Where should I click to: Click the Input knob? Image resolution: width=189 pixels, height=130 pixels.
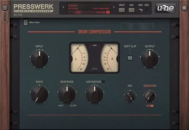point(39,58)
